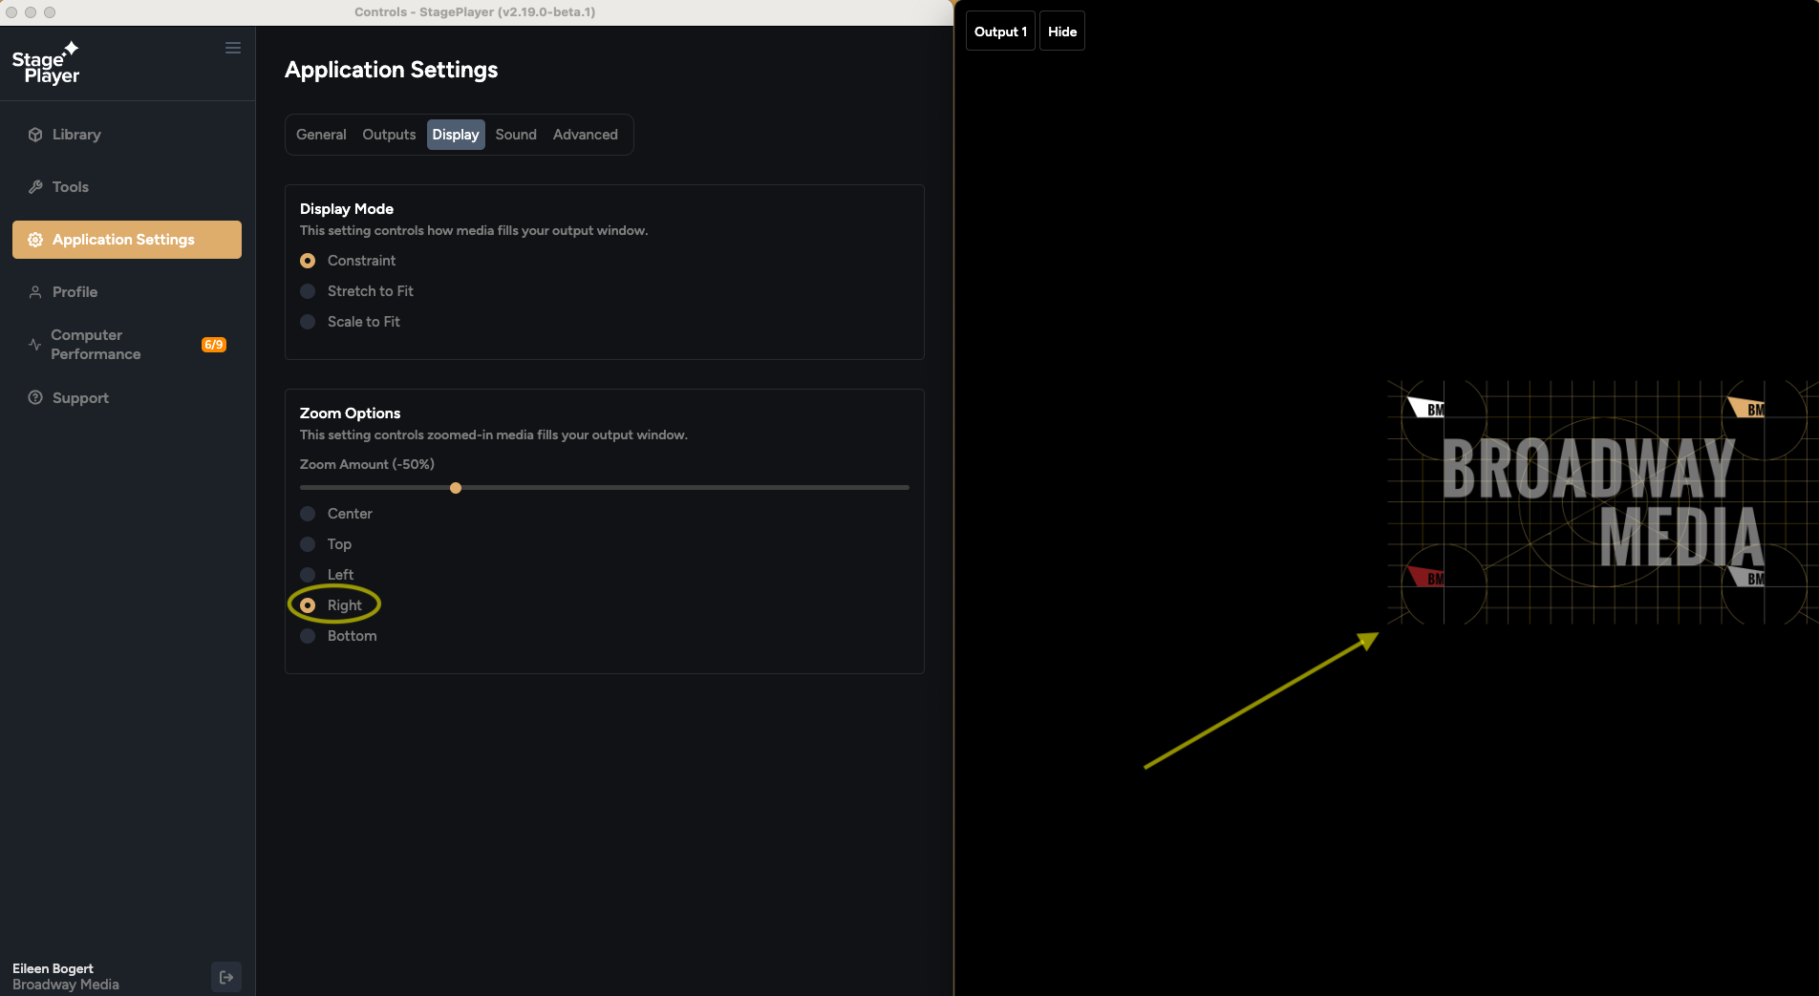
Task: Click the 6/9 performance badge
Action: [x=214, y=345]
